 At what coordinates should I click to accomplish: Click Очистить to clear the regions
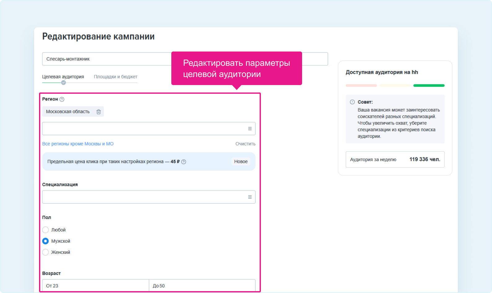coord(245,144)
